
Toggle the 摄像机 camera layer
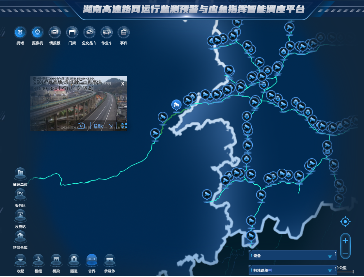click(x=37, y=32)
